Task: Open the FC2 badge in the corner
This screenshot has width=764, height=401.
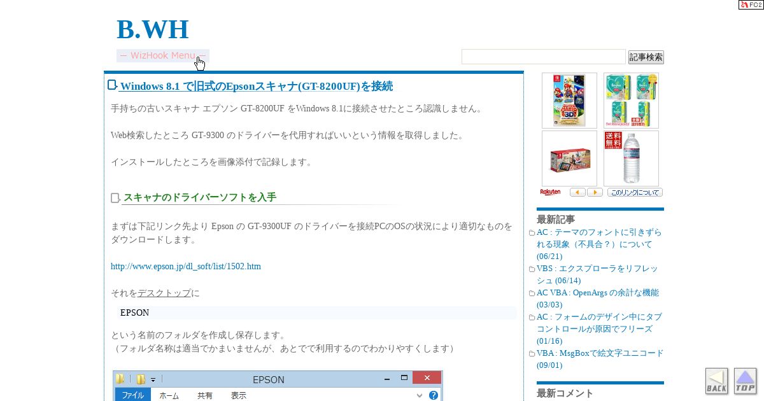Action: click(751, 4)
